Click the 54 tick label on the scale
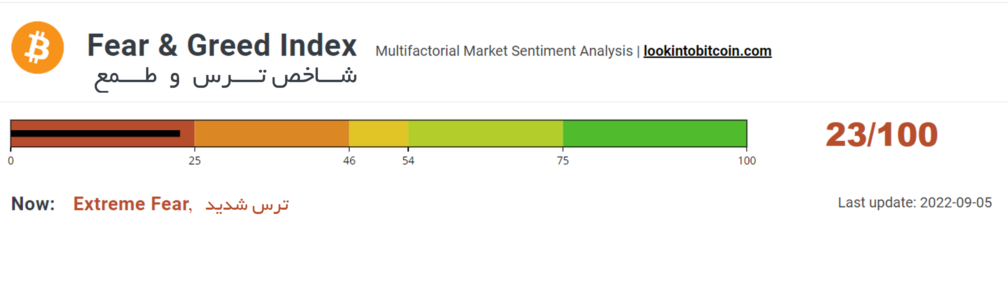Viewport: 1008px width, 286px height. point(408,161)
